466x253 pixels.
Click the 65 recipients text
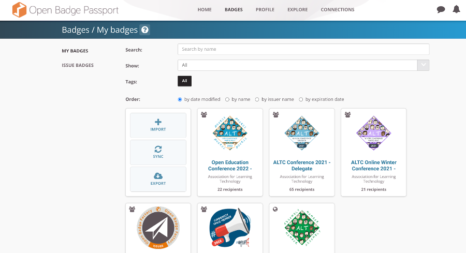pyautogui.click(x=302, y=189)
